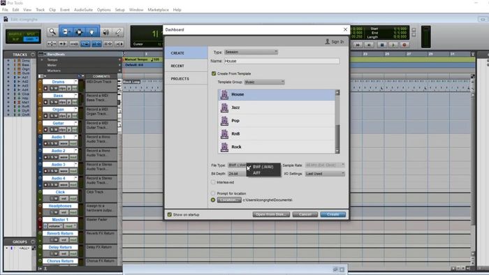Open the Setup menu
This screenshot has height=275, width=489.
coord(119,10)
